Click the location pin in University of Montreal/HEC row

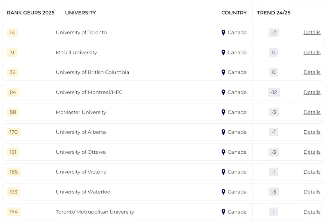tap(223, 92)
